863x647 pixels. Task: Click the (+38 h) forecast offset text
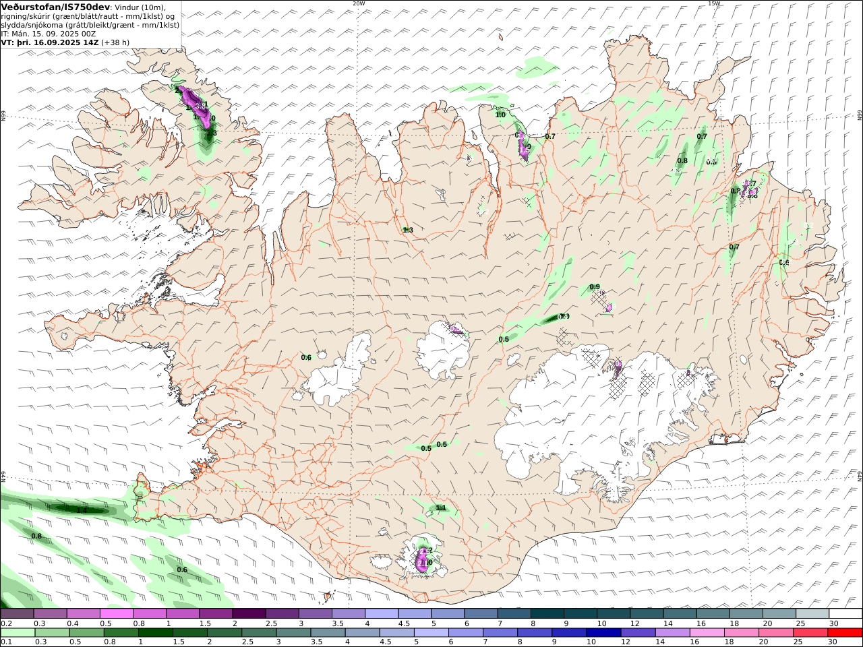point(115,42)
